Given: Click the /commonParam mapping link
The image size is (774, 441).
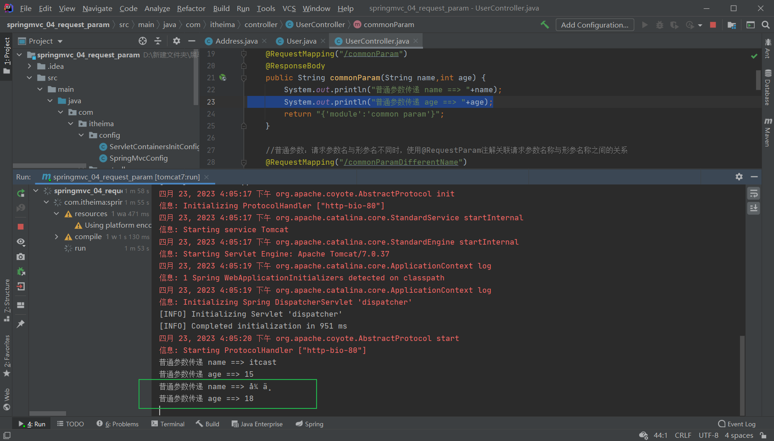Looking at the screenshot, I should [371, 54].
